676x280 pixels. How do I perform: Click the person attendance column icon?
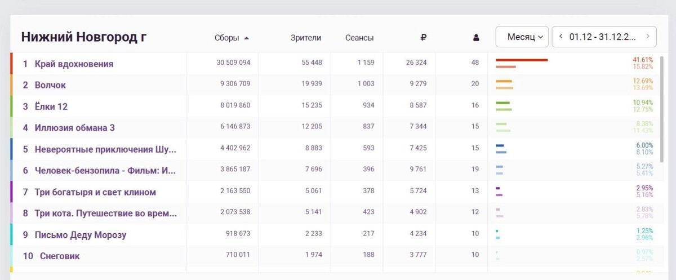point(476,38)
